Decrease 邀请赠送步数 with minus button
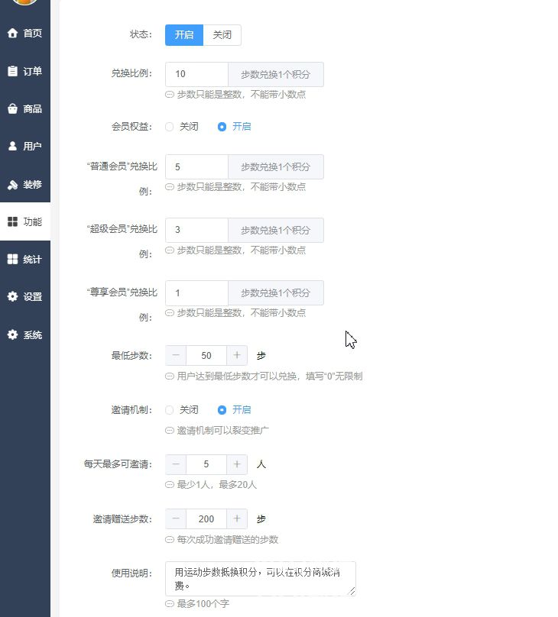This screenshot has width=558, height=617. pos(176,519)
